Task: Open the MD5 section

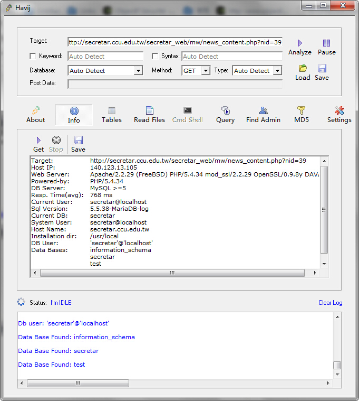Action: point(302,115)
